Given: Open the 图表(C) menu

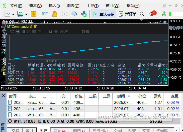Looking at the screenshot, I should point(73,6).
